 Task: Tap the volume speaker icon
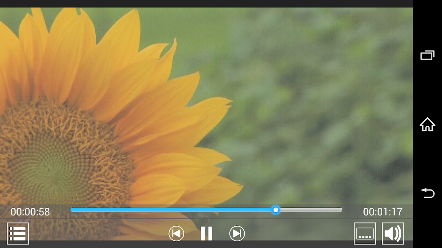point(393,233)
